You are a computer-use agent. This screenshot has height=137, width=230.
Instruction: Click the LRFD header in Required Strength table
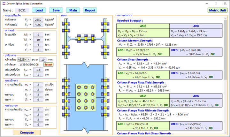pos(196,26)
